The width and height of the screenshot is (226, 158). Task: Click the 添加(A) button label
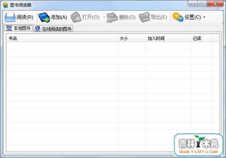[59, 17]
